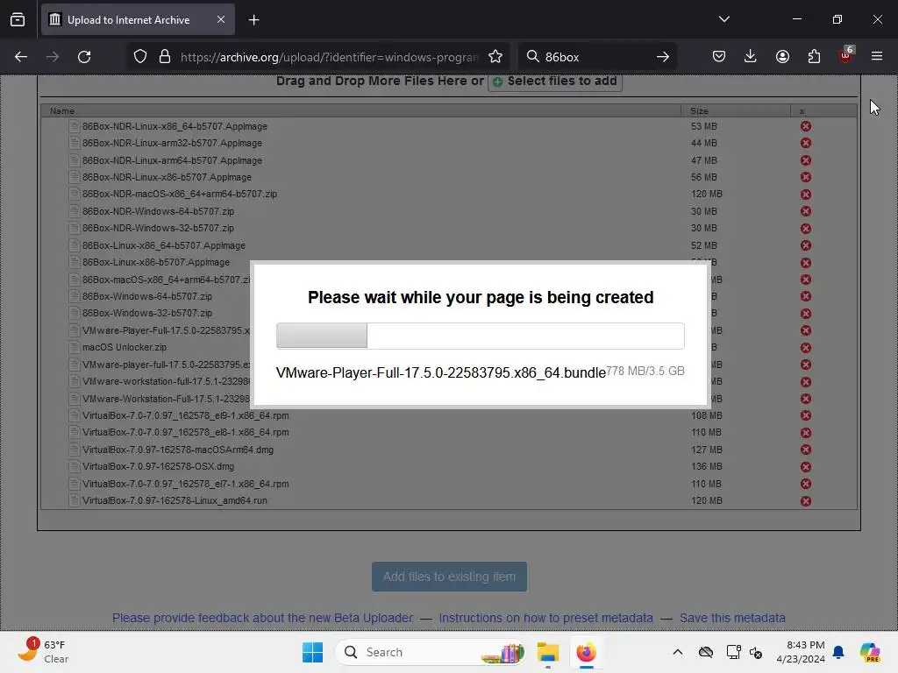
Task: Open Copilot preview from taskbar
Action: tap(869, 652)
